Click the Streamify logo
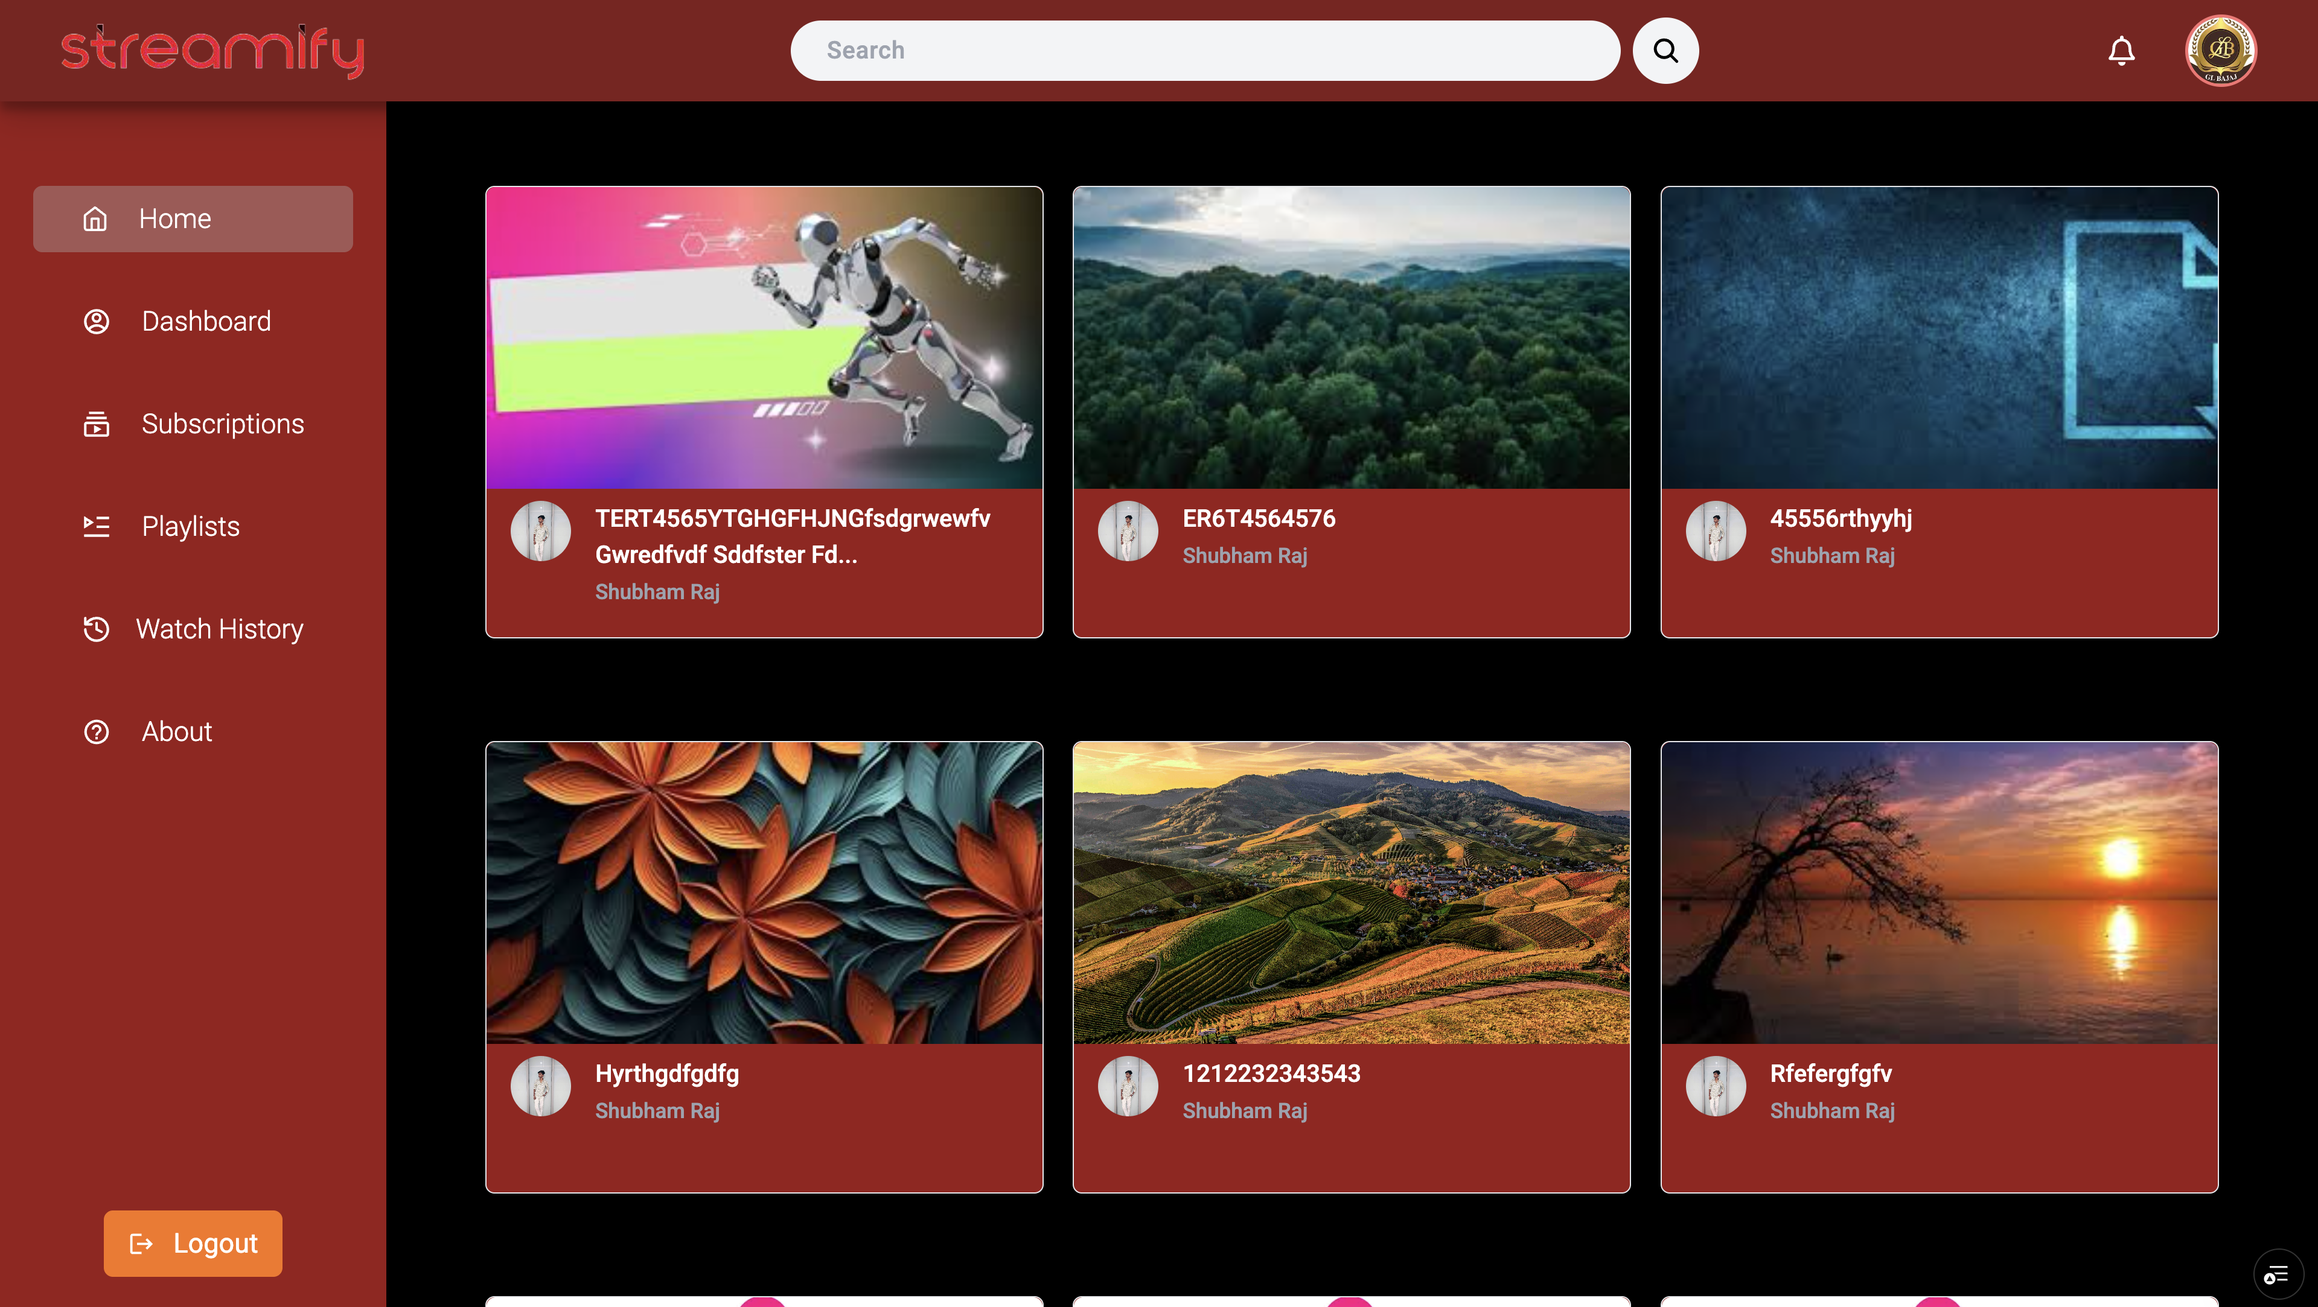Viewport: 2318px width, 1307px height. [x=212, y=51]
